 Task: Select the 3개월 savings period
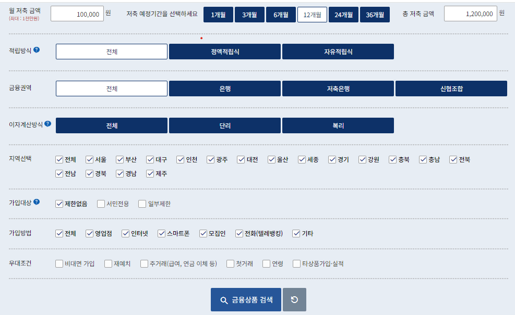(x=249, y=14)
